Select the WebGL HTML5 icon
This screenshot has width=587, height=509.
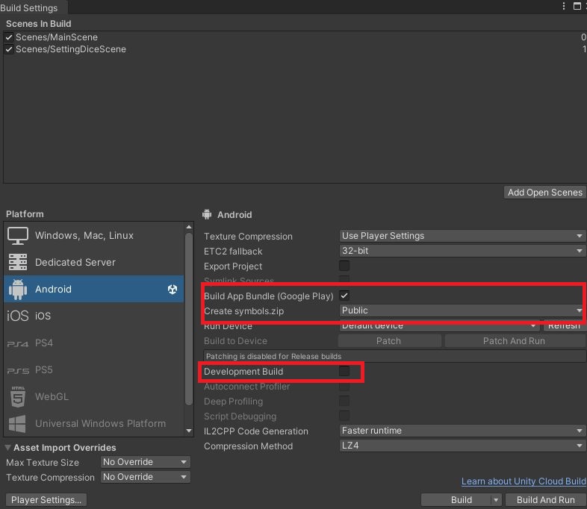(x=18, y=397)
